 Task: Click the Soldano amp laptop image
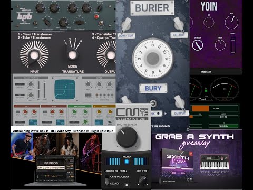tap(55, 170)
